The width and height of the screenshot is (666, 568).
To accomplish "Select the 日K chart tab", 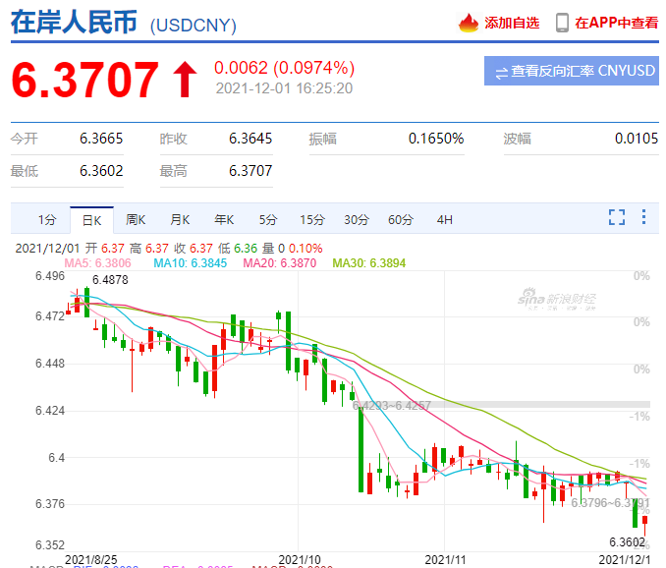I will (x=91, y=220).
